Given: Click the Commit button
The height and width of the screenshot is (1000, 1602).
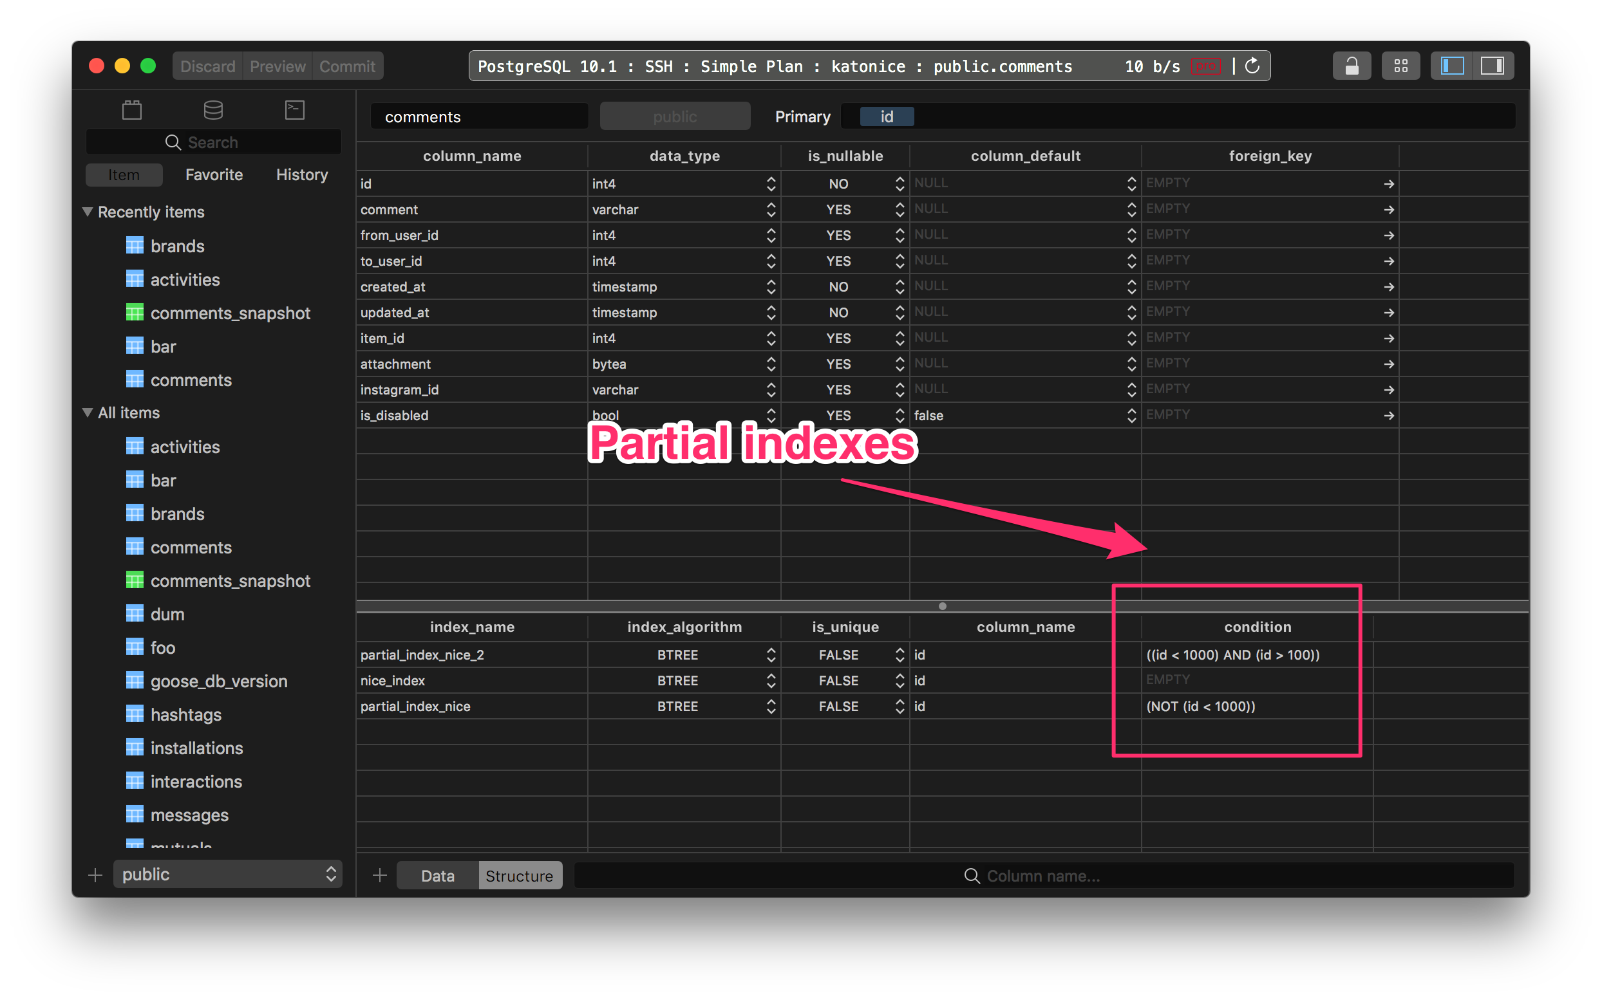Looking at the screenshot, I should [347, 66].
